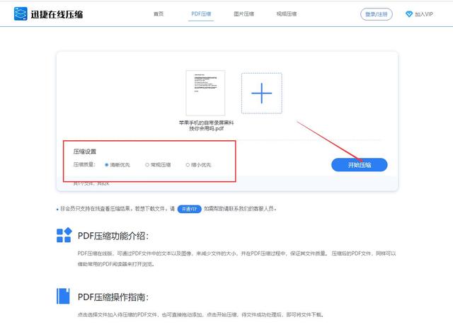Click the 迅捷在线压缩 logo icon
The image size is (453, 325).
point(21,14)
